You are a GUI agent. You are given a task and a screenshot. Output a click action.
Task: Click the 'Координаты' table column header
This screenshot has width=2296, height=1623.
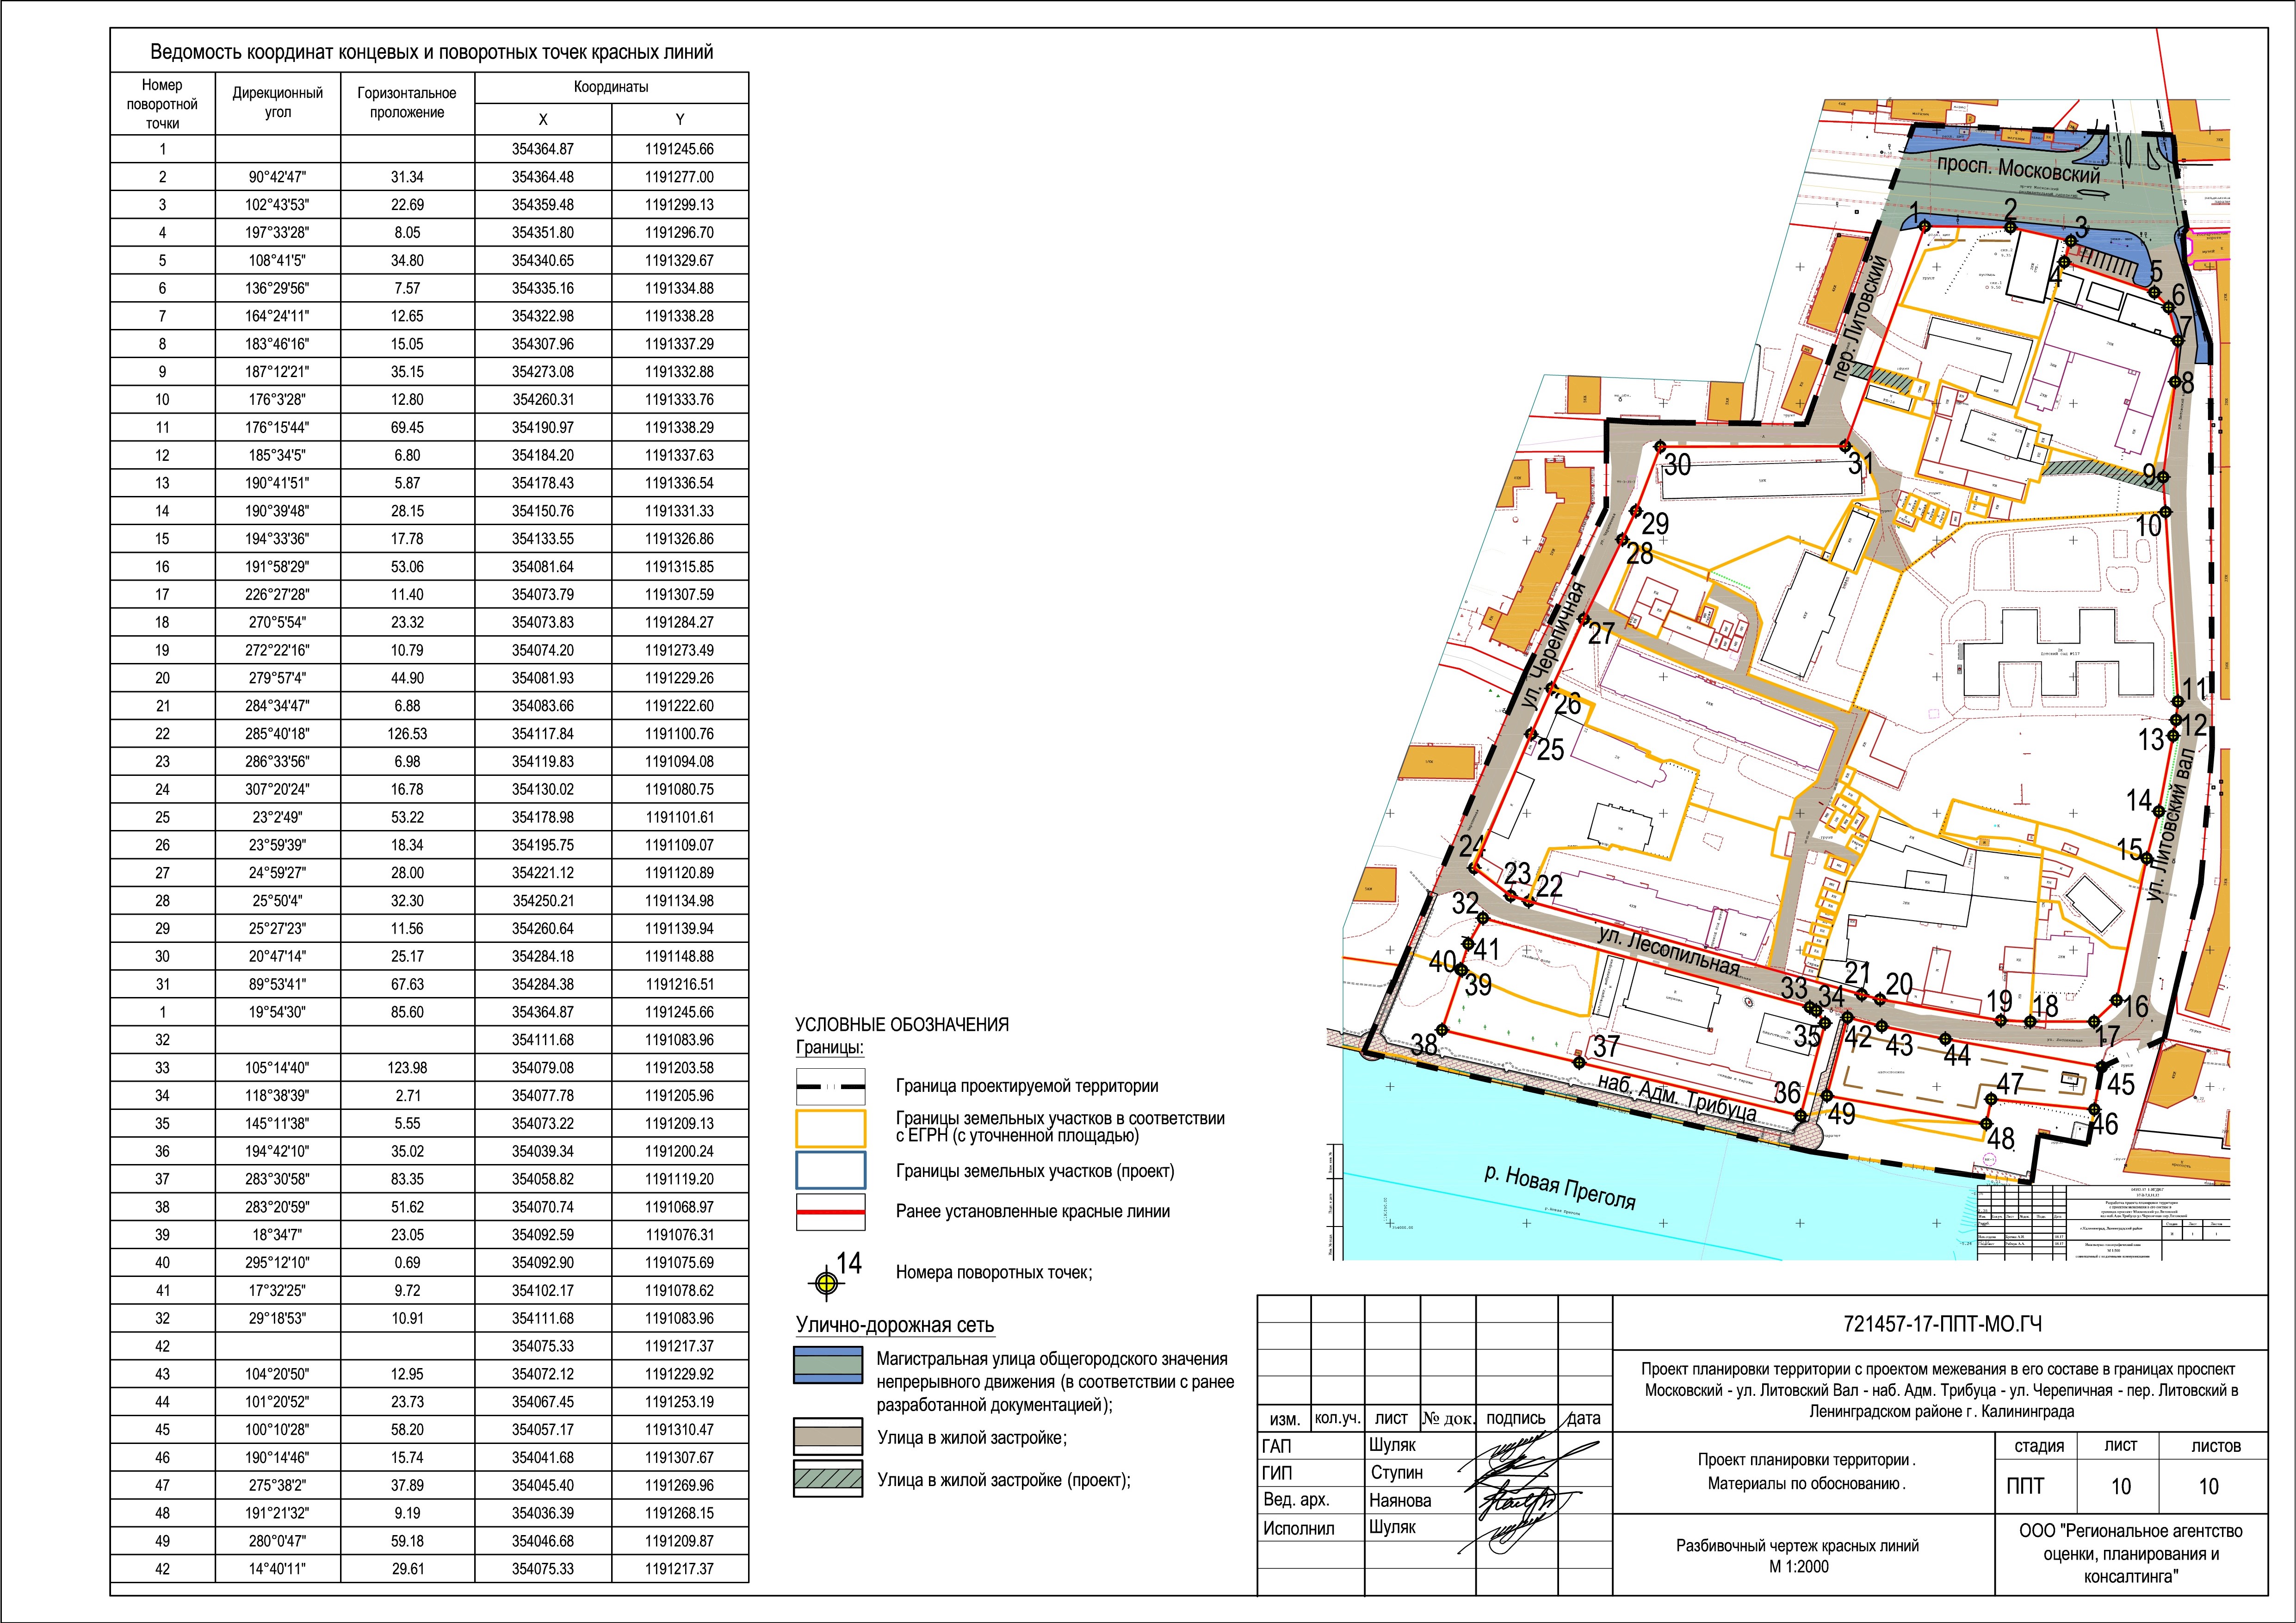(610, 87)
